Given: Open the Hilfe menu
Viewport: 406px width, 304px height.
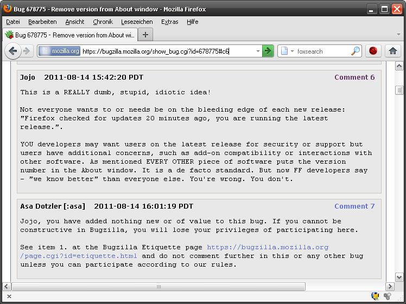Looking at the screenshot, I should tap(192, 22).
